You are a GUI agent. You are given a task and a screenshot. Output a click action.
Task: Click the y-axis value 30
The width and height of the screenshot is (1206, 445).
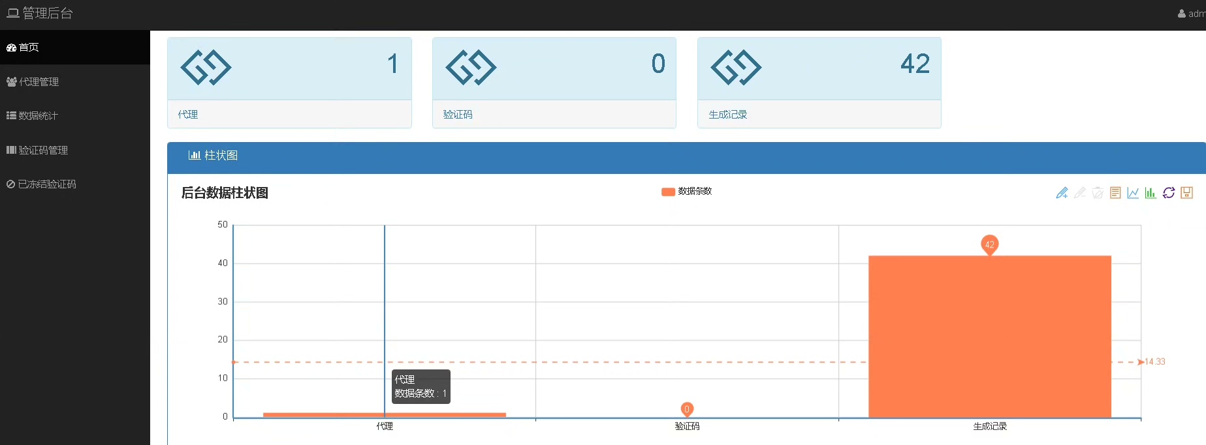[x=223, y=302]
